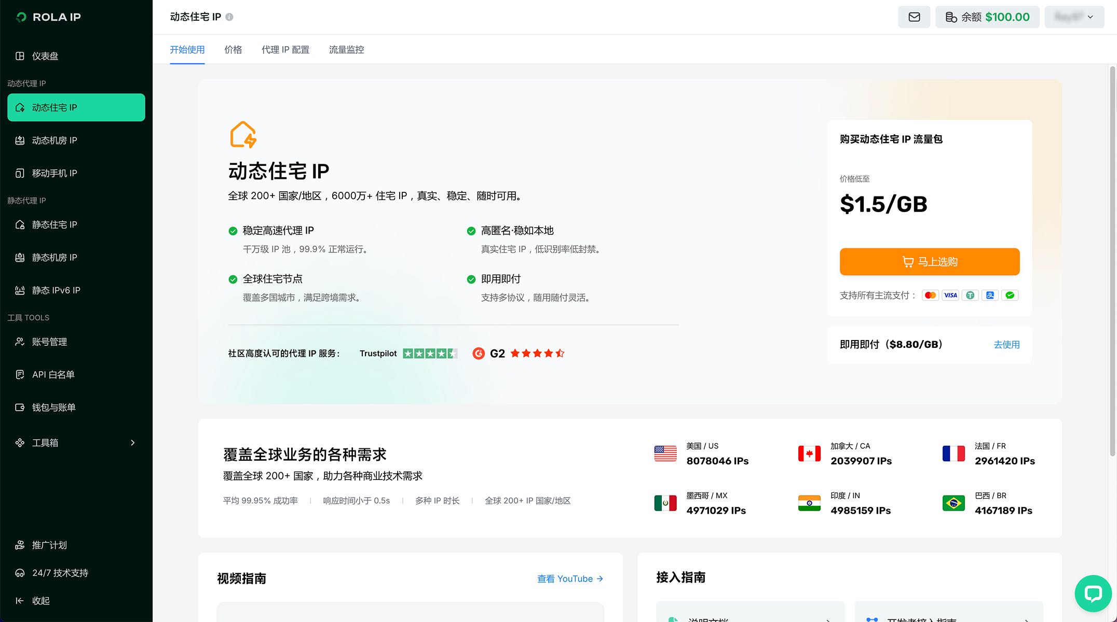Open the 查看 YouTube link
The width and height of the screenshot is (1117, 622).
[x=569, y=578]
